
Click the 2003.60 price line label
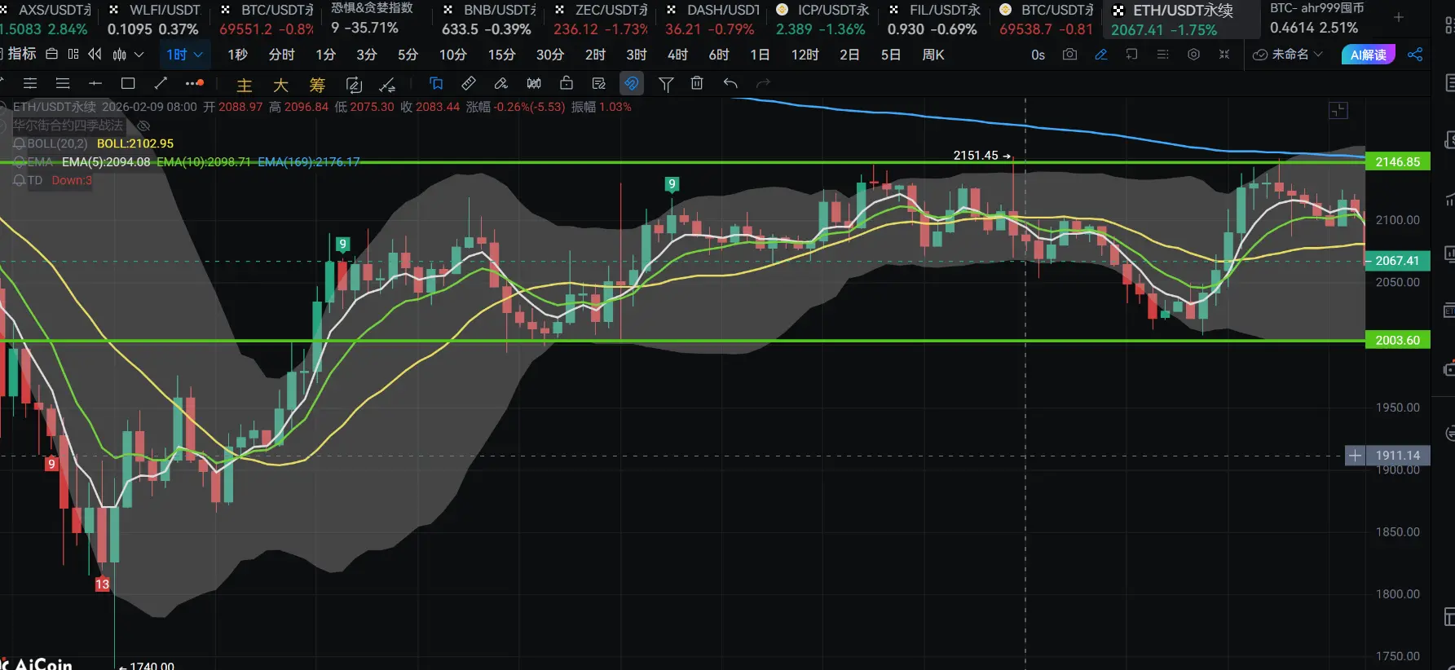click(x=1397, y=341)
